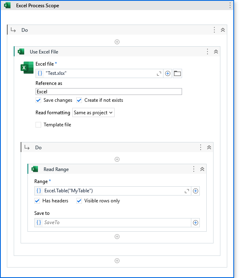
Task: Click plus icon beside Save to field
Action: pyautogui.click(x=195, y=222)
